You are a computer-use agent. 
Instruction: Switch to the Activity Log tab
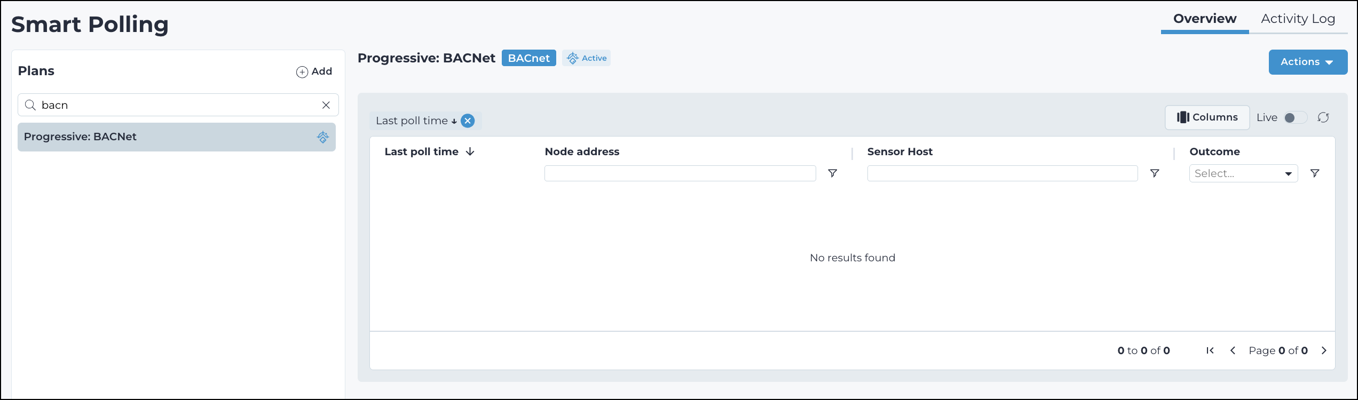coord(1298,19)
